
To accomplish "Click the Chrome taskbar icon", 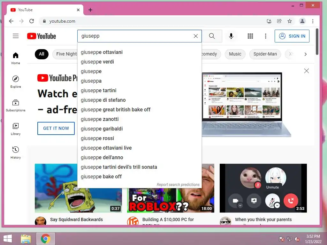I will [45, 239].
